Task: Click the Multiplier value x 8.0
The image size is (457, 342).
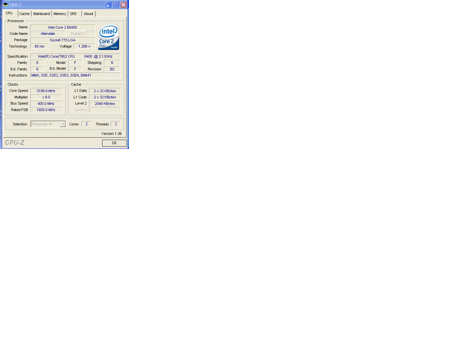Action: click(x=46, y=97)
